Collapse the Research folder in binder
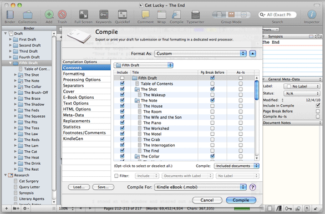Viewport: 325px width, 214px height. [x=6, y=175]
